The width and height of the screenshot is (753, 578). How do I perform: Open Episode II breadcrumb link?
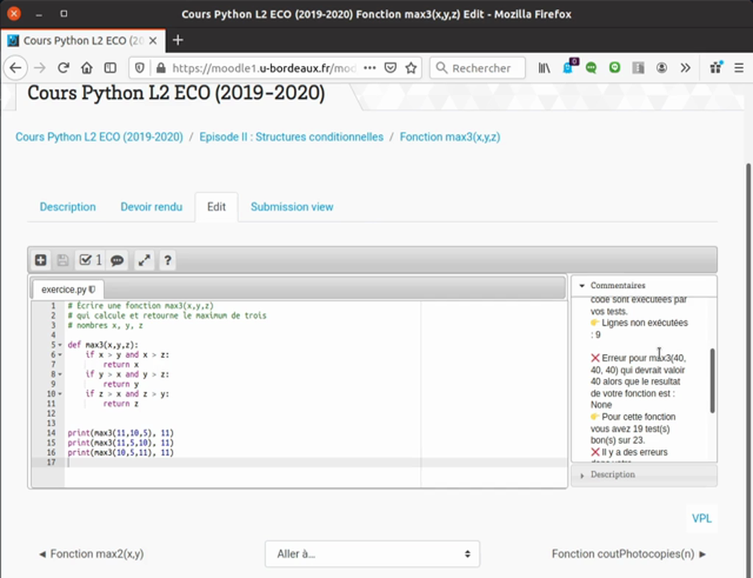coord(291,137)
